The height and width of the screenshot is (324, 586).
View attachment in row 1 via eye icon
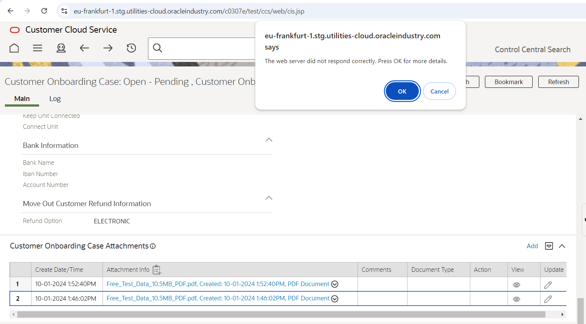[517, 285]
